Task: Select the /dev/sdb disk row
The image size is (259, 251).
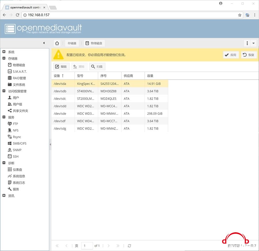Action: pyautogui.click(x=110, y=91)
